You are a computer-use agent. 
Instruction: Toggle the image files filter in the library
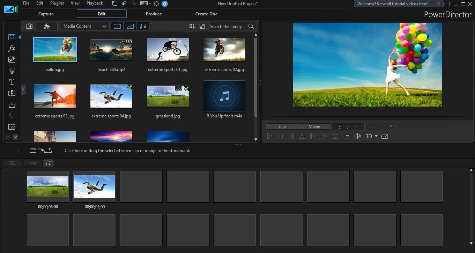(x=130, y=26)
